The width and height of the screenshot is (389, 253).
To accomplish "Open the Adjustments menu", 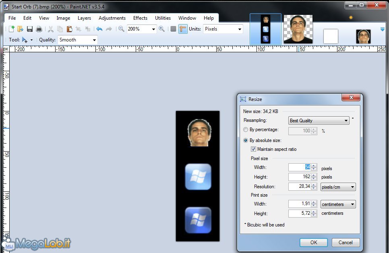I will pos(112,18).
